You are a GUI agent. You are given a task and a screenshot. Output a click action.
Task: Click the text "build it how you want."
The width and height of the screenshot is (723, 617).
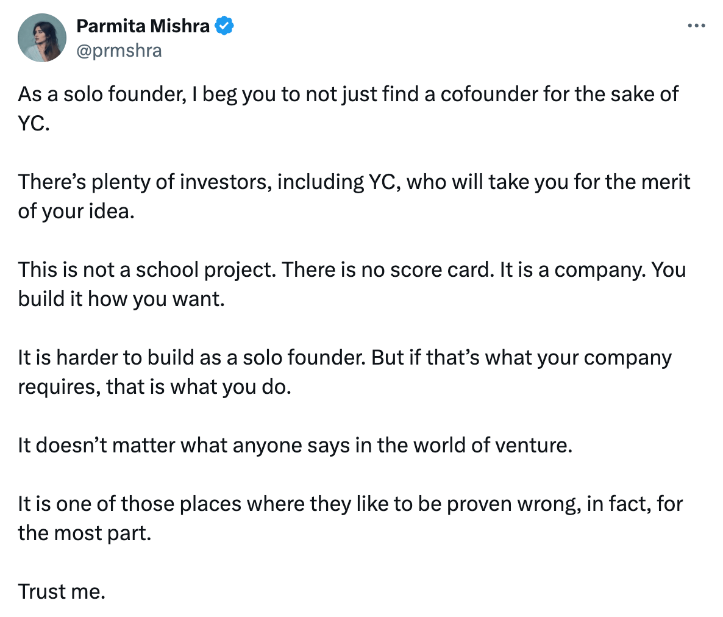121,299
